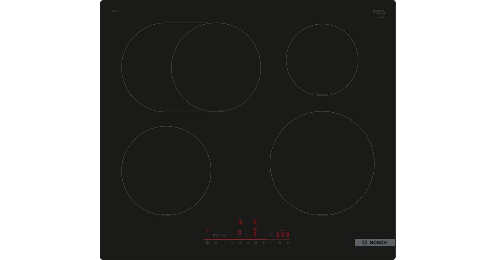This screenshot has width=496, height=260.
Task: Tap the 5:59 timer display
Action: coord(283,235)
